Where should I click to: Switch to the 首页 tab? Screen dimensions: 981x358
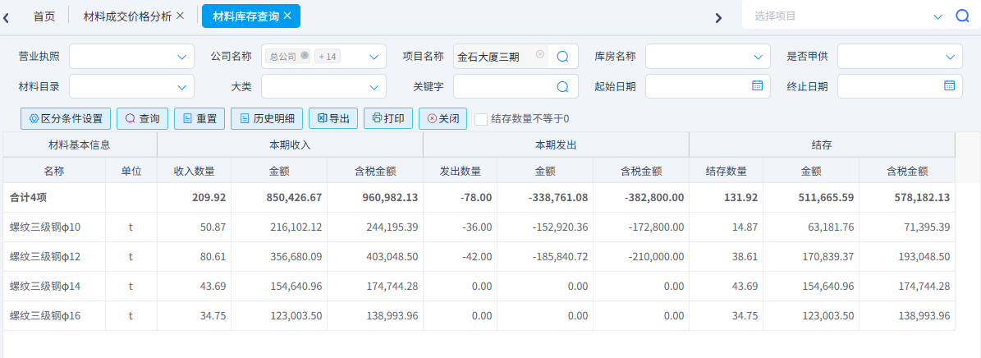[x=44, y=16]
